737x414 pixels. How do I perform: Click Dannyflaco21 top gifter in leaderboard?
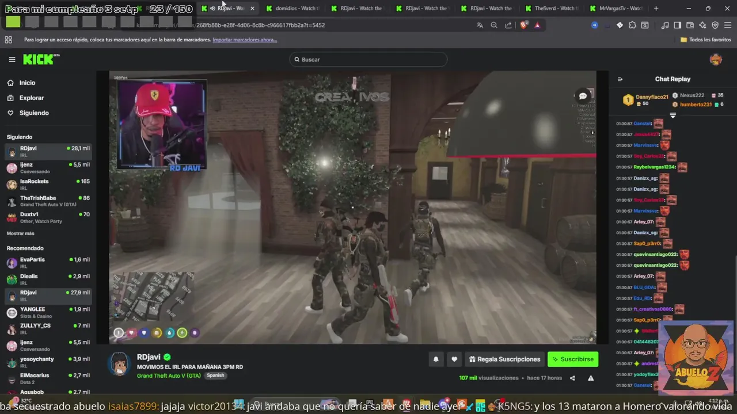(x=652, y=97)
